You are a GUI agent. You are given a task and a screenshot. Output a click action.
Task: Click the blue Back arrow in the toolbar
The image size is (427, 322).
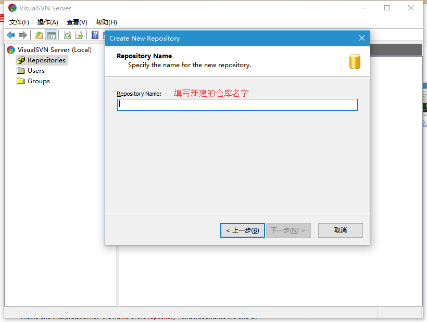pyautogui.click(x=11, y=35)
